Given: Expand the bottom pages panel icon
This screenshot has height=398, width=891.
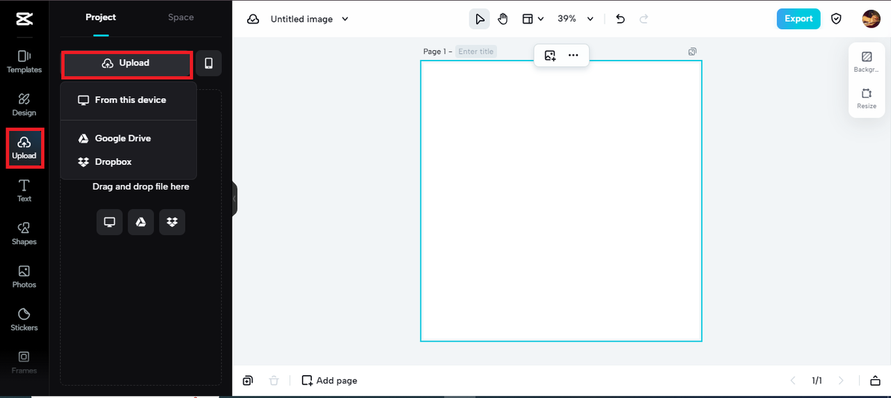Looking at the screenshot, I should pyautogui.click(x=875, y=381).
